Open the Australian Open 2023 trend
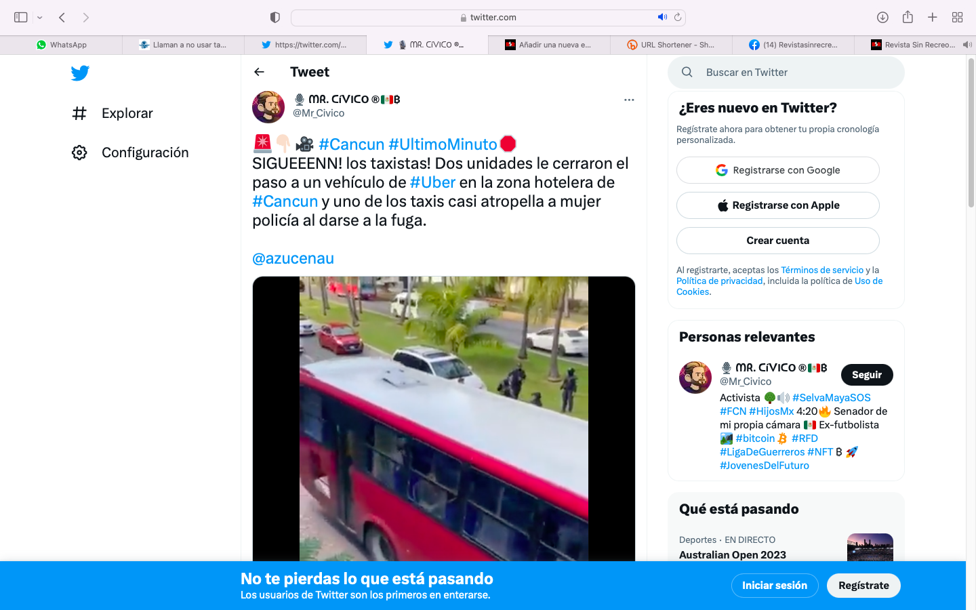Viewport: 976px width, 610px height. click(x=733, y=554)
